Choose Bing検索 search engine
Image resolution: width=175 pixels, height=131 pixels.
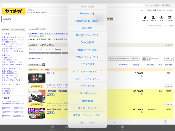tap(87, 28)
